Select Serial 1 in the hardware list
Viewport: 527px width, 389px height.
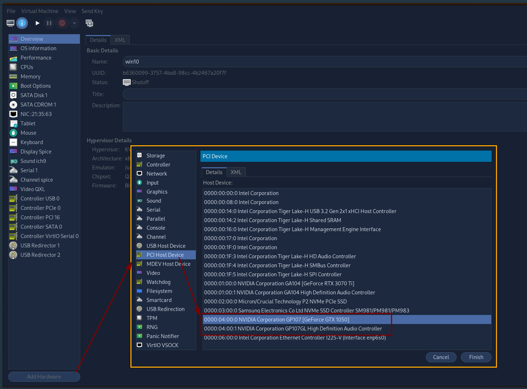(44, 170)
